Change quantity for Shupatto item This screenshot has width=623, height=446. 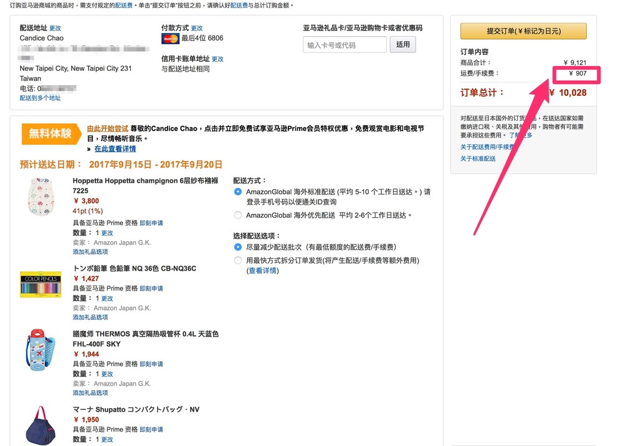pyautogui.click(x=107, y=440)
